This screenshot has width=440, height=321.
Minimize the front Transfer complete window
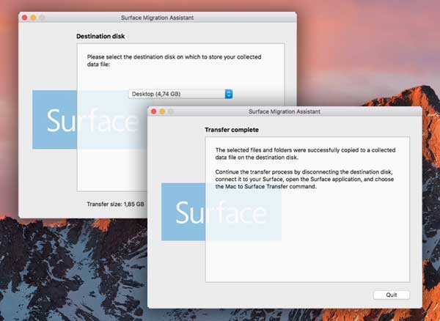(x=162, y=111)
